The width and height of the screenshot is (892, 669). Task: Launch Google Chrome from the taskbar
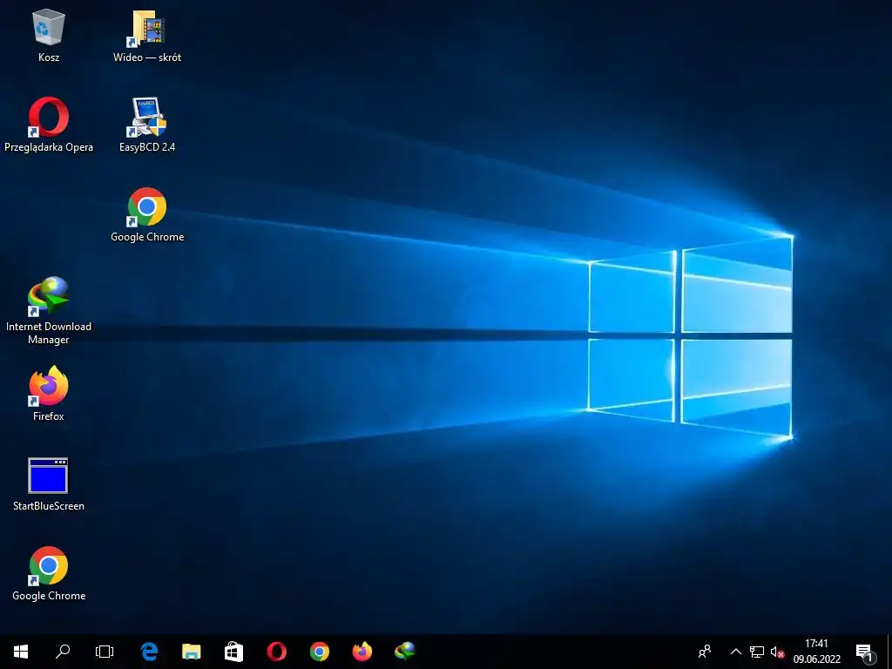pos(319,652)
